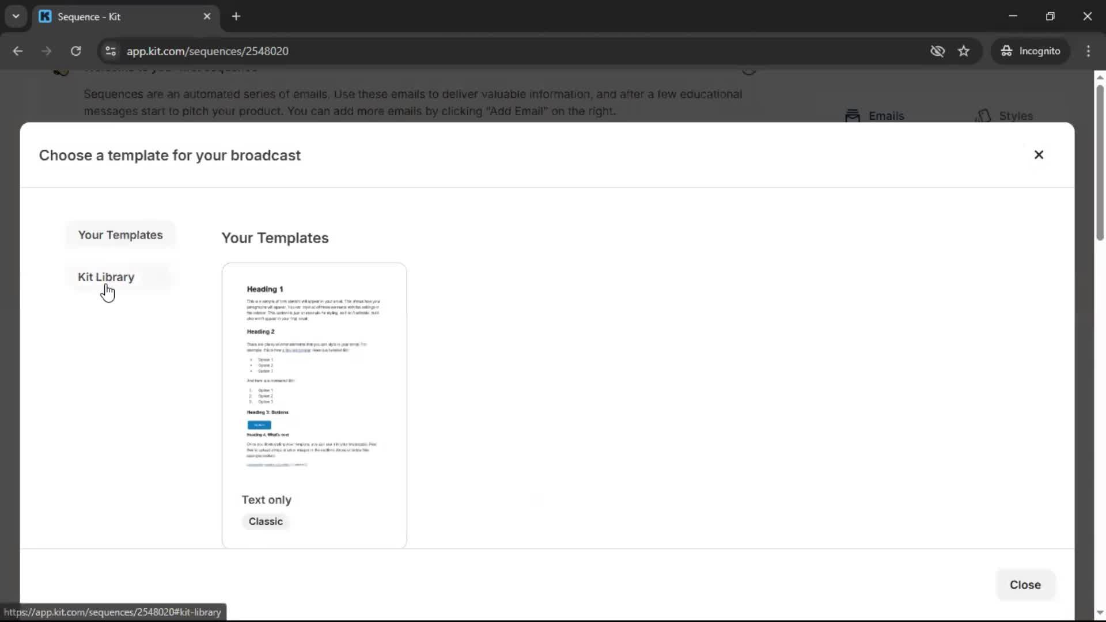The width and height of the screenshot is (1106, 622).
Task: Bookmark the page via the star icon
Action: tap(964, 51)
